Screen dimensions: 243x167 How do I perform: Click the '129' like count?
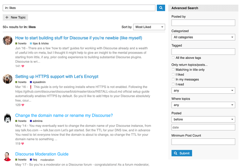click(18, 105)
